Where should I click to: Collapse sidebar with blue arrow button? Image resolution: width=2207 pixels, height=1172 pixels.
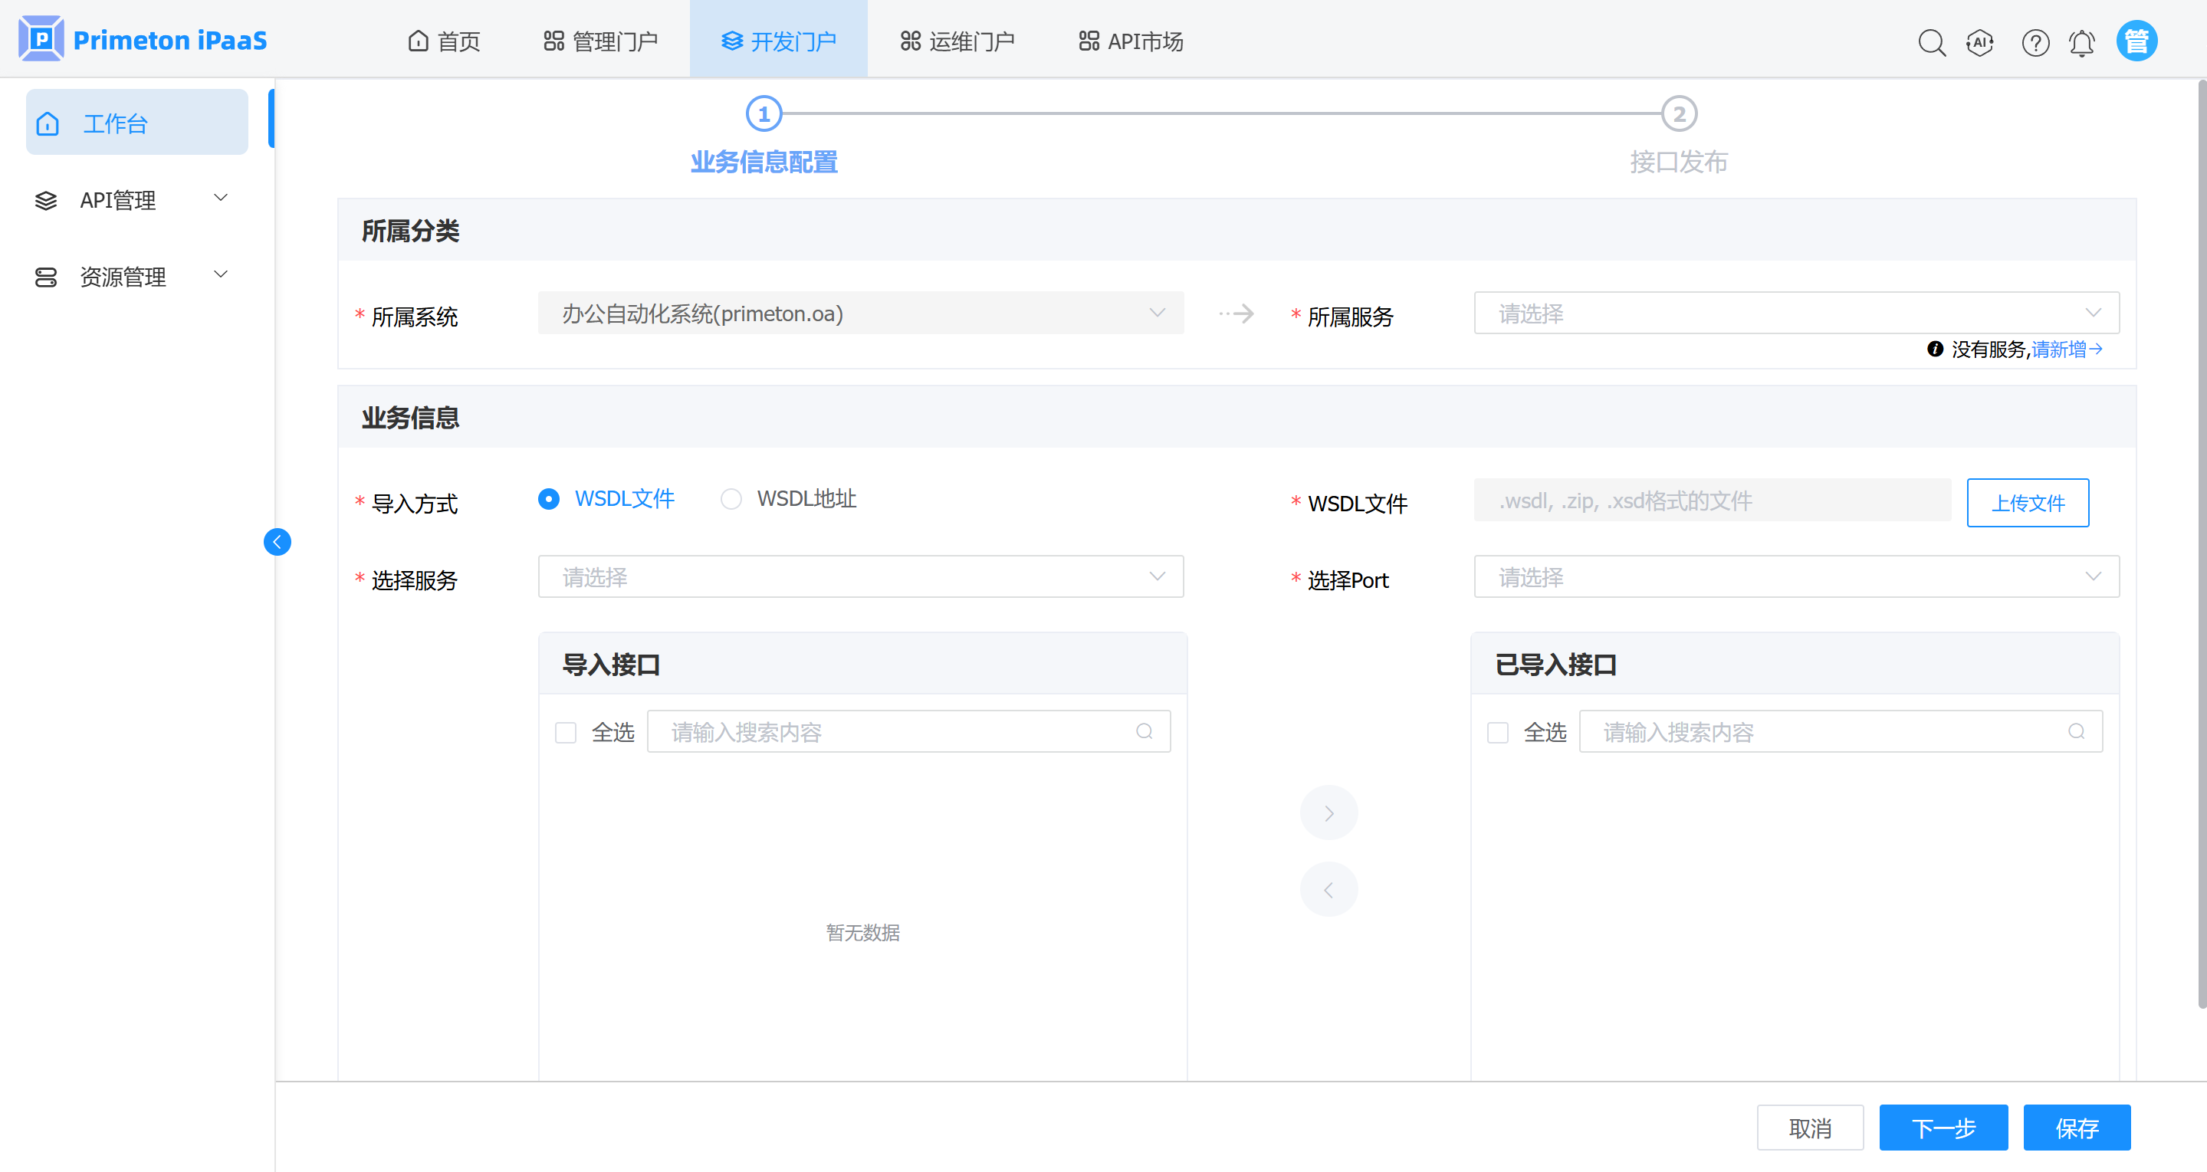277,541
